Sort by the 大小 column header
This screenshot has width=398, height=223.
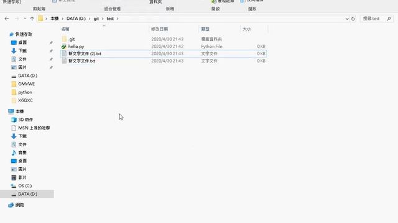[x=246, y=29]
